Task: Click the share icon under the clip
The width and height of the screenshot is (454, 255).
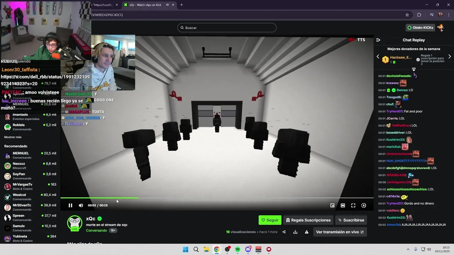Action: coord(284,232)
